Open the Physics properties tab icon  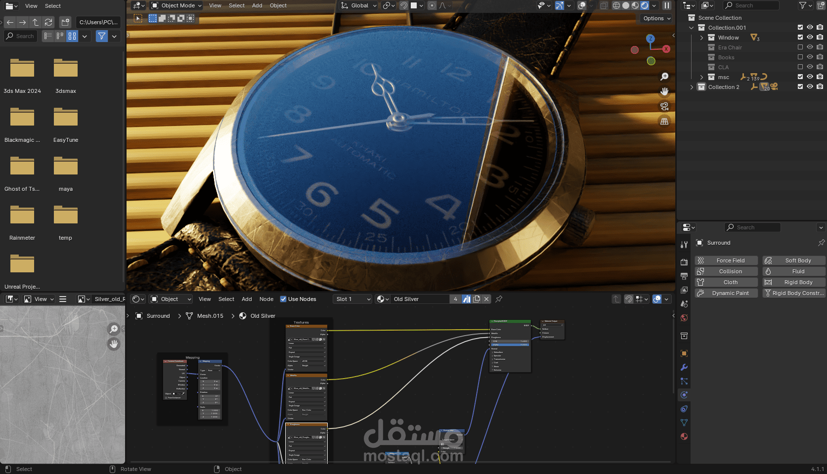click(684, 395)
